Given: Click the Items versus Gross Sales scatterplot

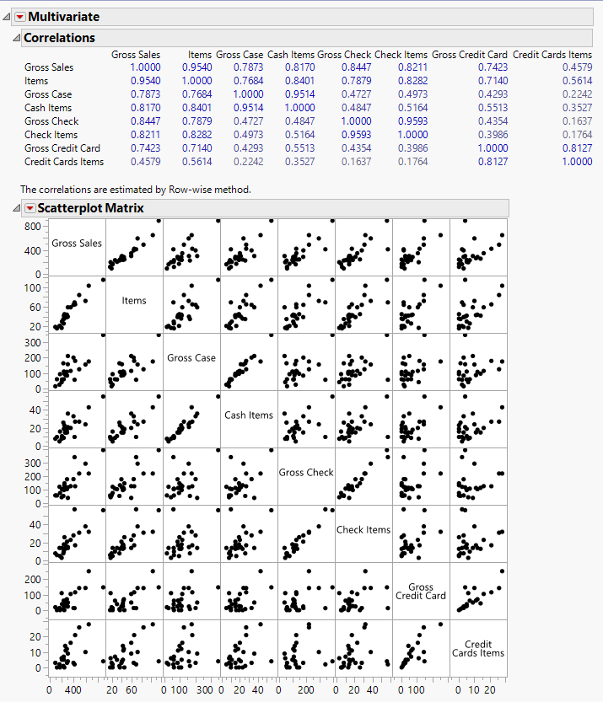Looking at the screenshot, I should [77, 304].
